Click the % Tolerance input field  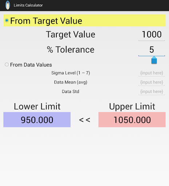coord(152,50)
